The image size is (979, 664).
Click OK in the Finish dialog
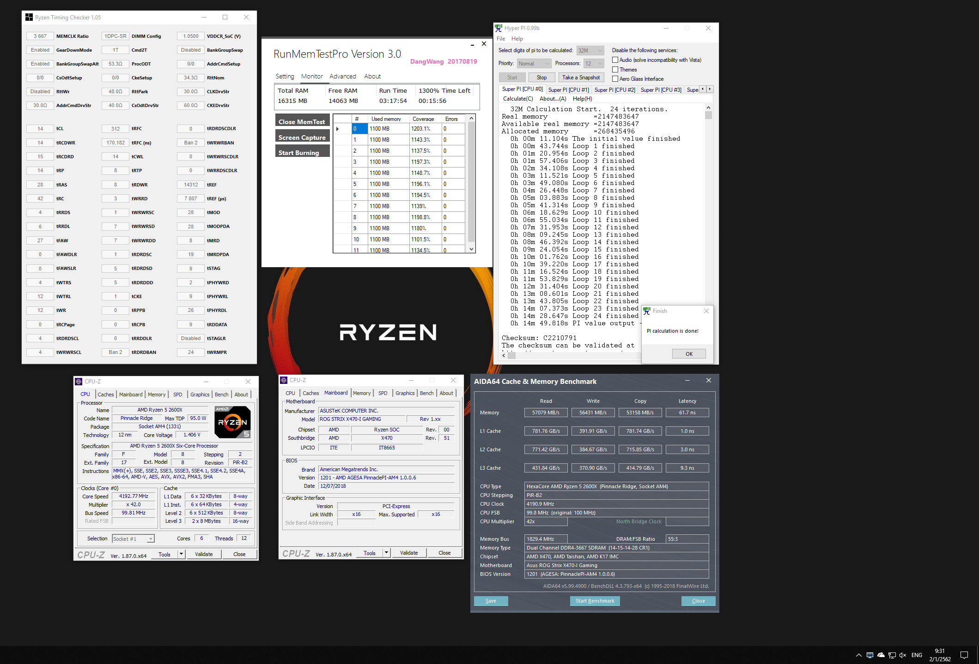coord(689,354)
